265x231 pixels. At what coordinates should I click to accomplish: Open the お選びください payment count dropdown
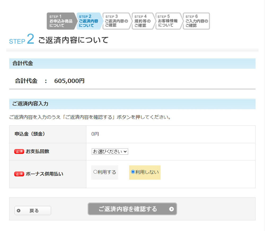click(x=110, y=151)
